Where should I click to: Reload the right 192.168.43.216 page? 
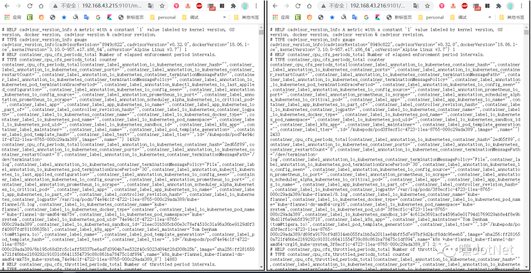pos(298,6)
